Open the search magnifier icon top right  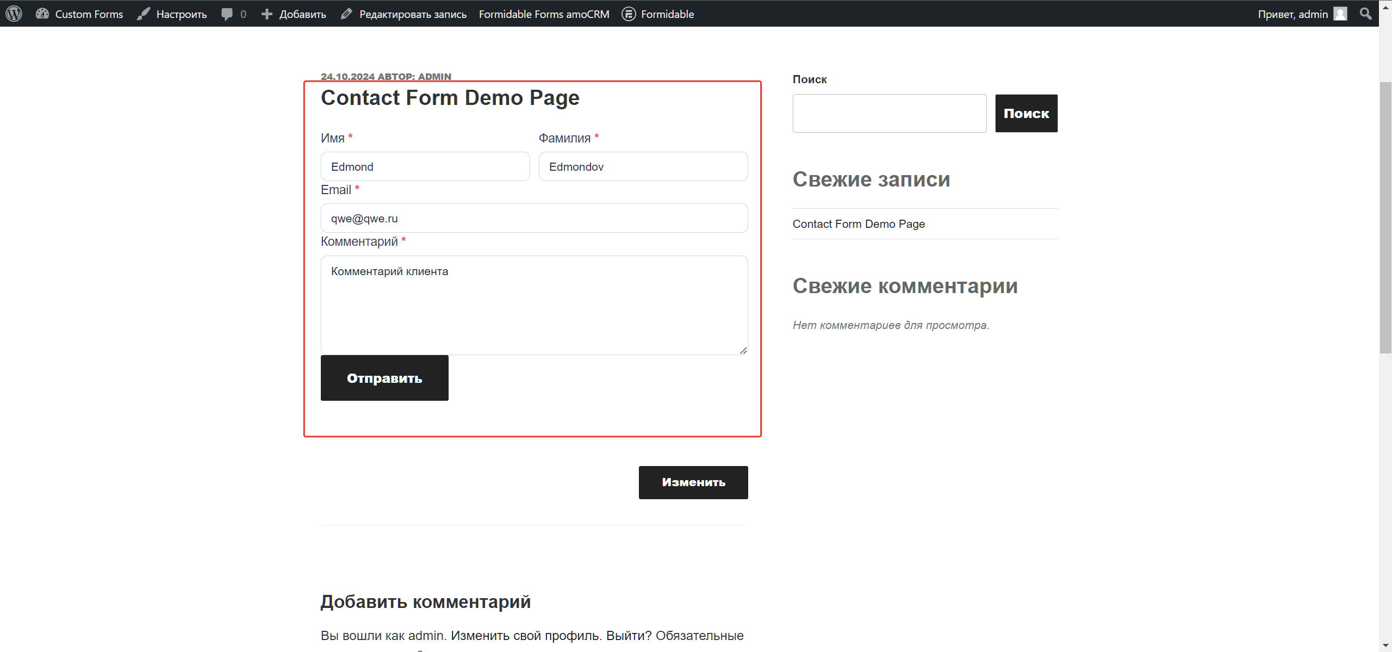coord(1366,14)
